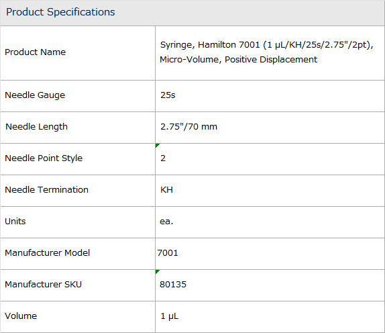Click the 1 µL volume value
Viewport: 385px width, 333px height.
pos(169,316)
